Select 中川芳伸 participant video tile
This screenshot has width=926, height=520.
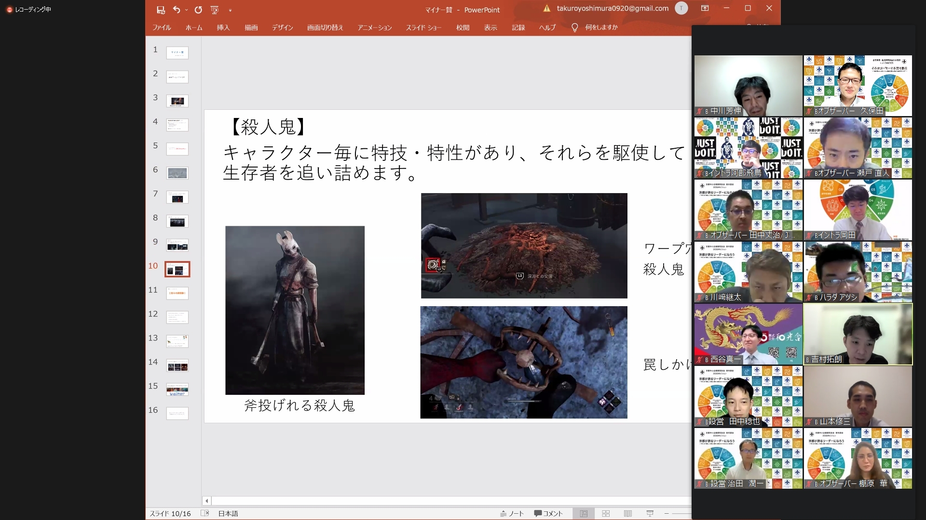click(748, 86)
